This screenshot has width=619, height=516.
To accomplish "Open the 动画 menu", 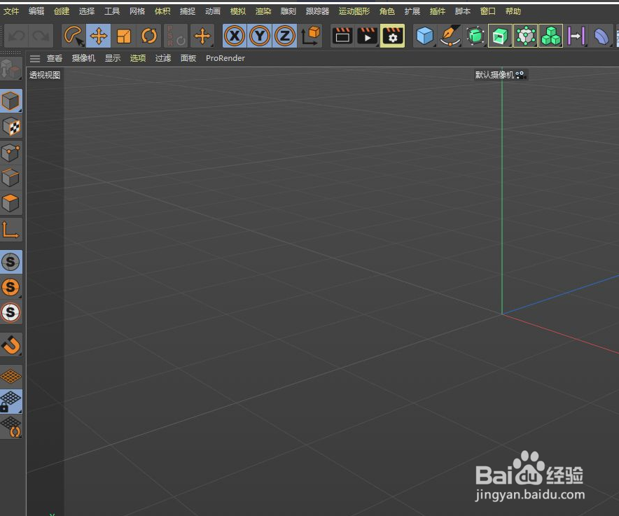I will click(x=213, y=11).
